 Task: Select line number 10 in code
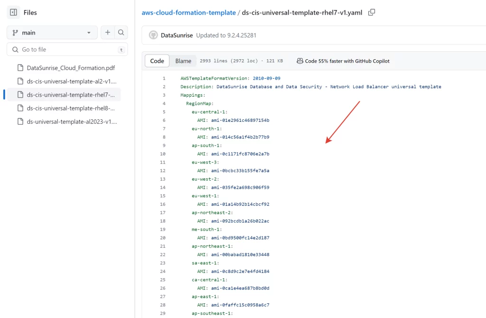[x=163, y=154]
